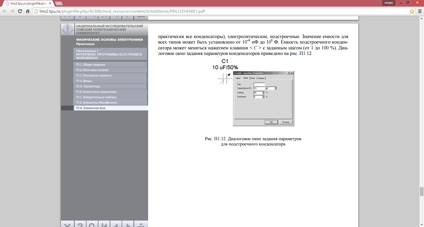Viewport: 424px width, 227px height.
Task: Close the lms2.tpu.ru browser tab
Action: [x=50, y=3]
